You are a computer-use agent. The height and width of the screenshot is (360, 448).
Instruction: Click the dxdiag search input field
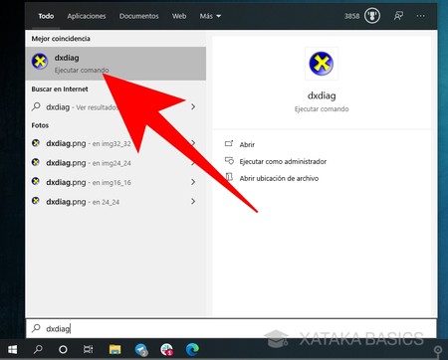click(231, 328)
